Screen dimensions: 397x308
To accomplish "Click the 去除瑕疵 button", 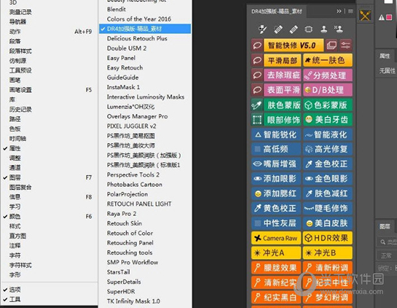I will [283, 76].
